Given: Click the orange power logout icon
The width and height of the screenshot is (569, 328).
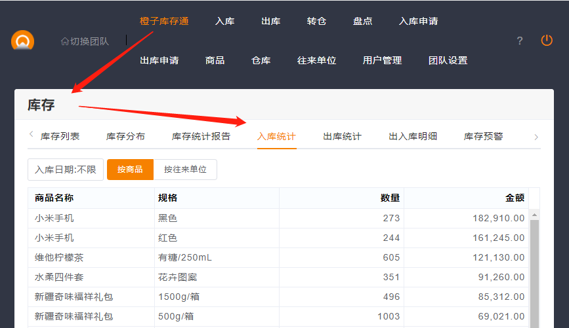Looking at the screenshot, I should (x=547, y=41).
